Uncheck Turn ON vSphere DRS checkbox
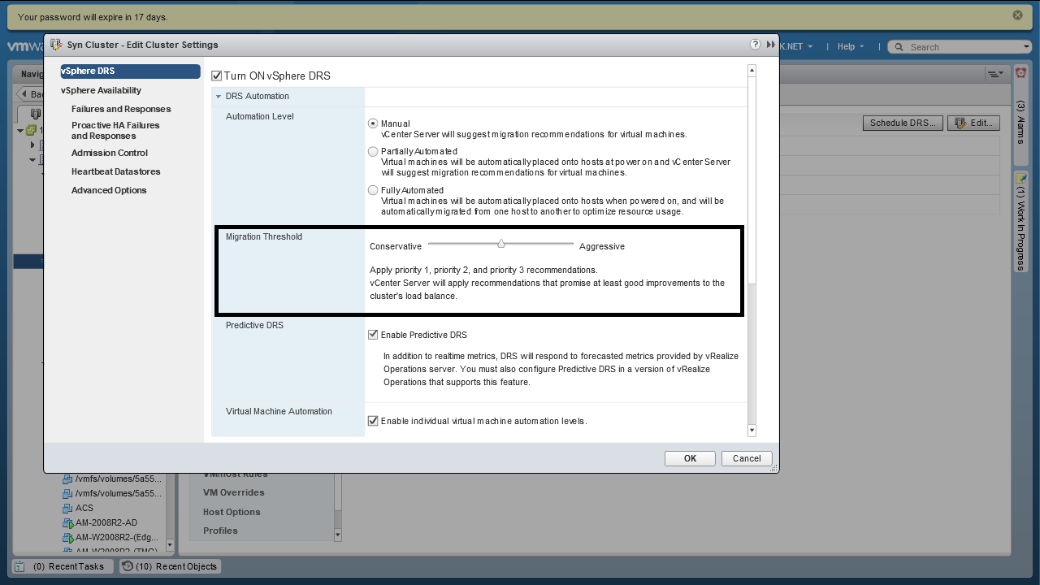Screen dimensions: 1040x585 216,76
